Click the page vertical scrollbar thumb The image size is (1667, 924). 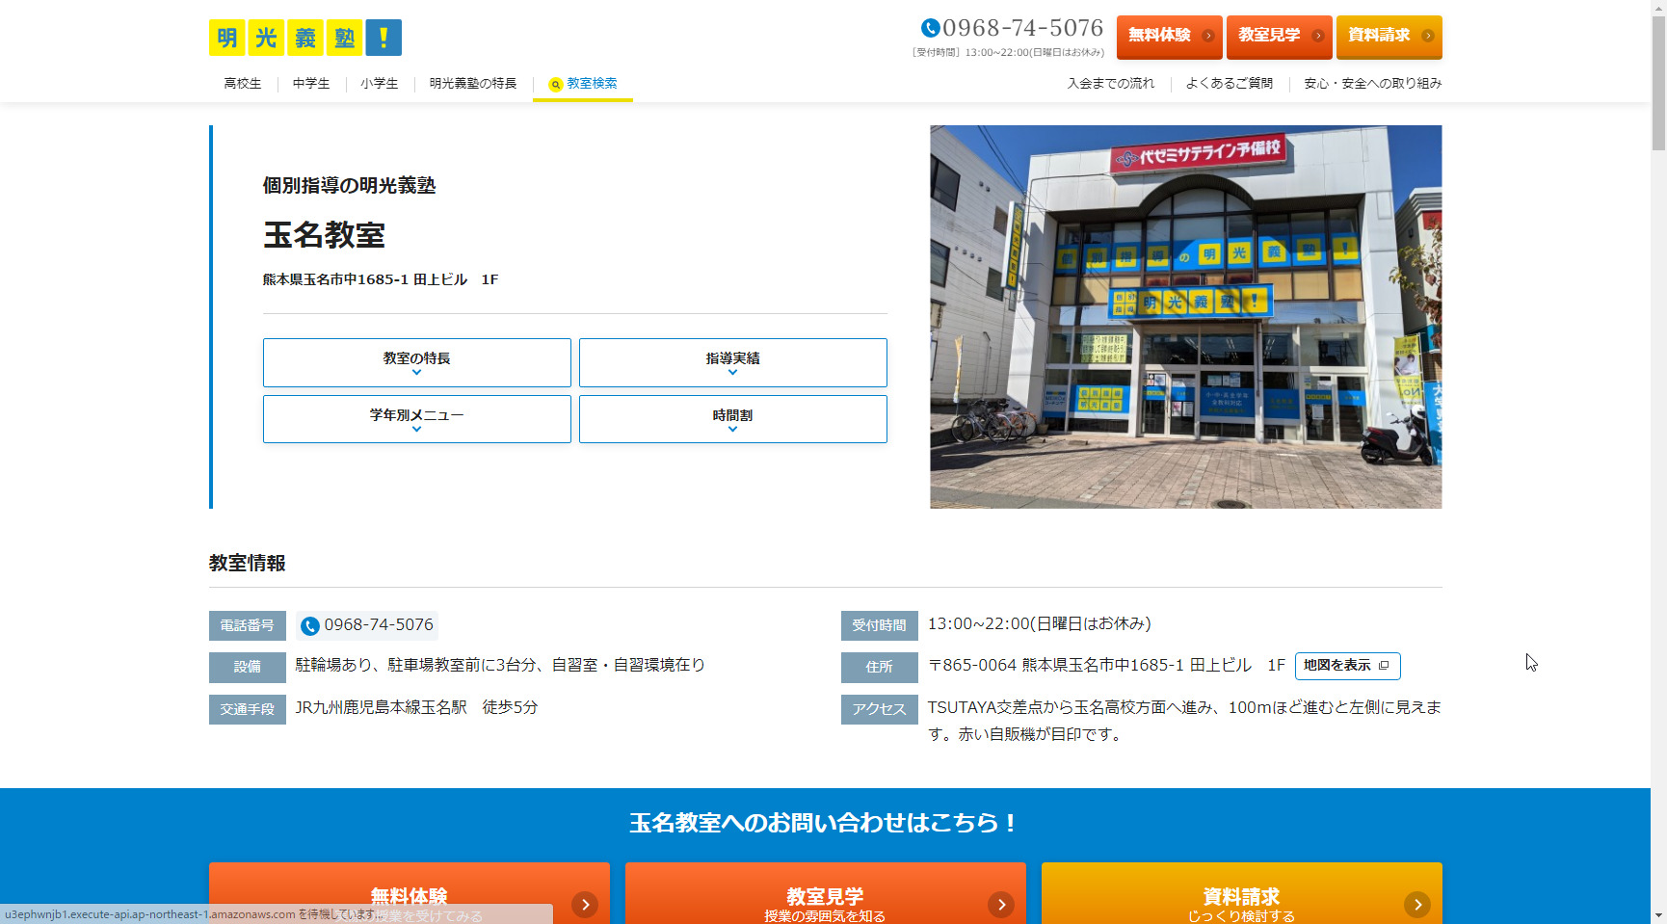point(1658,83)
